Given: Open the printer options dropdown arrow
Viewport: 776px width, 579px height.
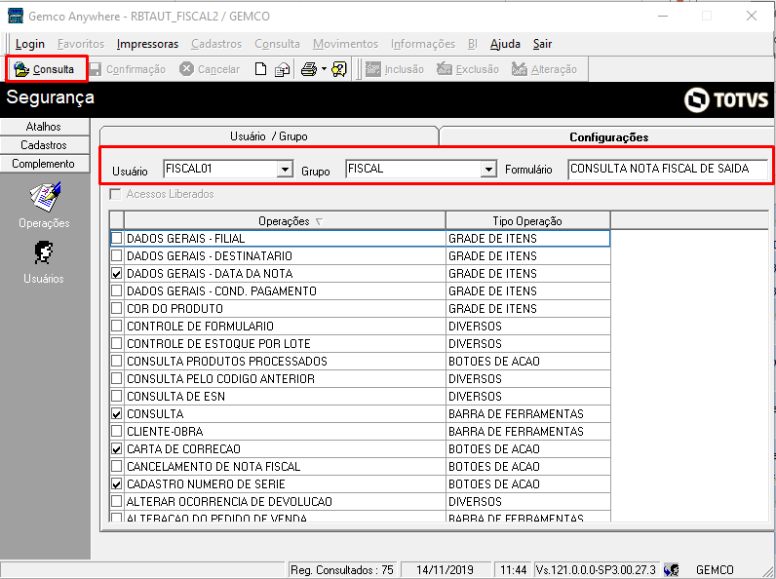Looking at the screenshot, I should [324, 69].
